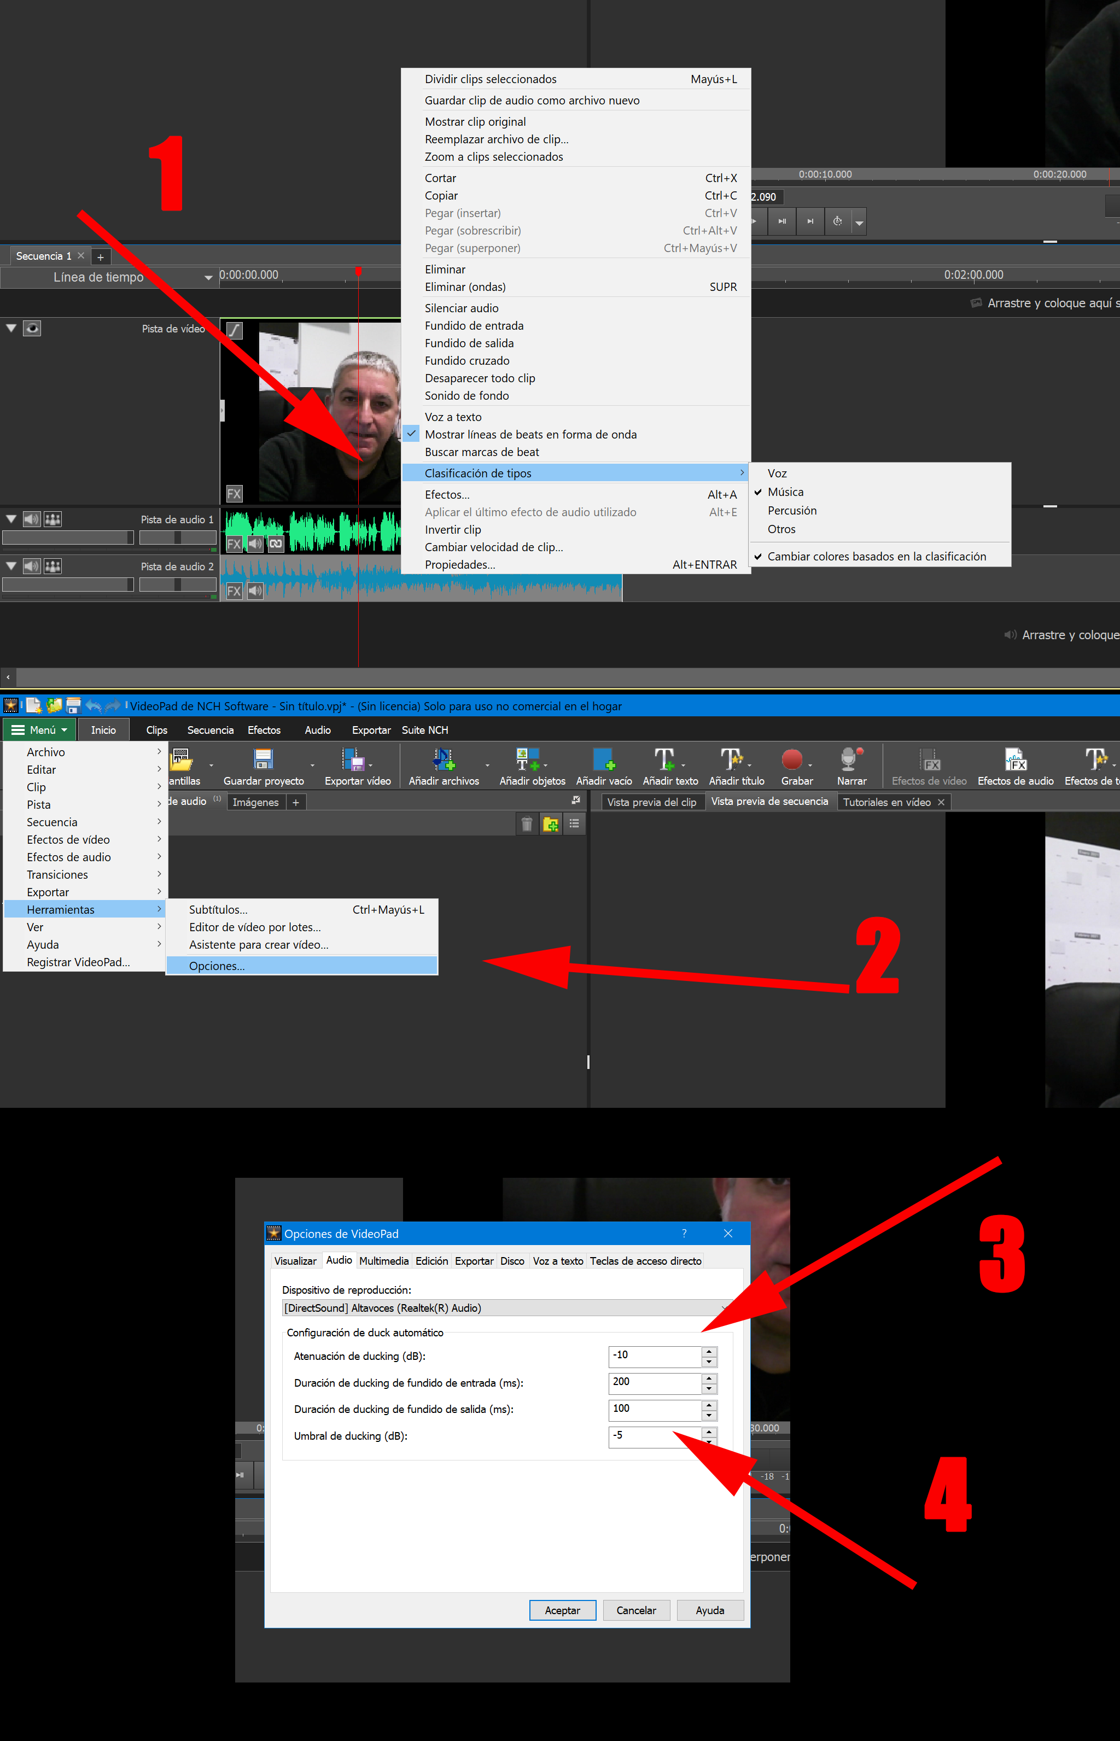Click the Guardar proyecto icon
1120x1741 pixels.
coord(263,761)
